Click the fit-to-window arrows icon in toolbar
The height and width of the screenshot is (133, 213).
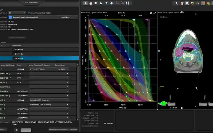[x=127, y=3]
